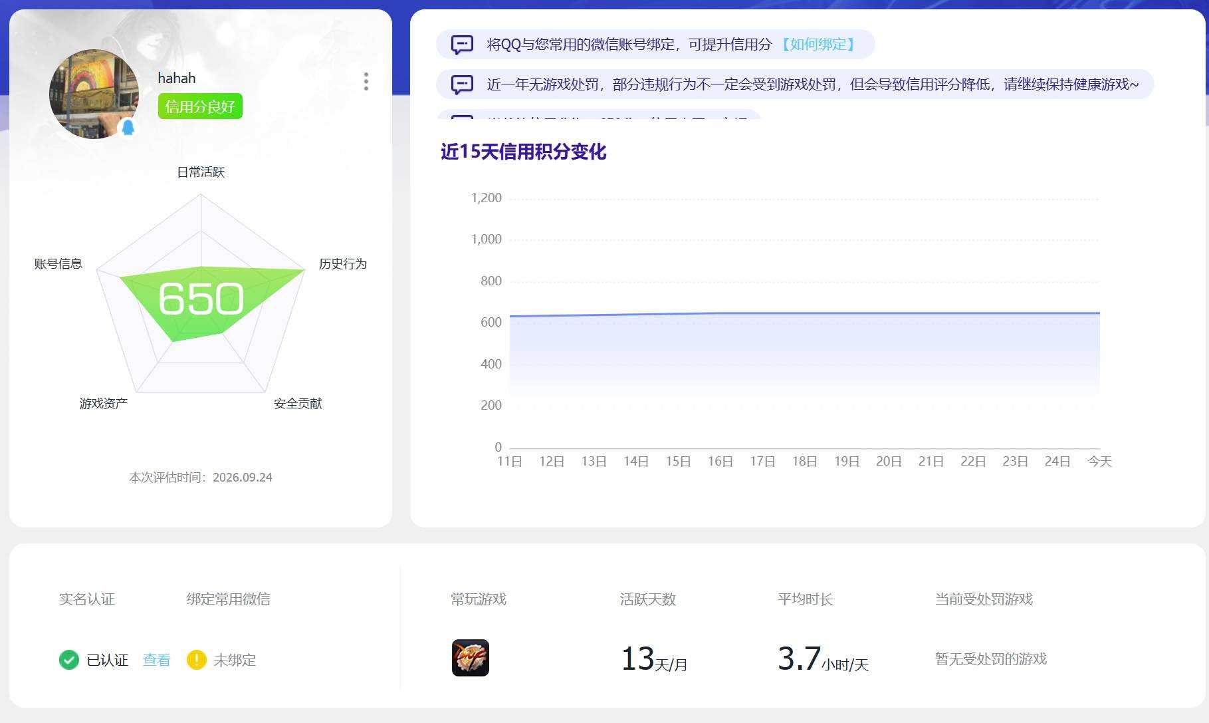1209x723 pixels.
Task: Click the 18日 label on the chart axis
Action: 804,462
